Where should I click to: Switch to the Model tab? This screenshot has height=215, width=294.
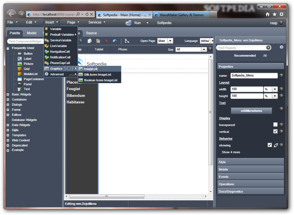(32, 33)
